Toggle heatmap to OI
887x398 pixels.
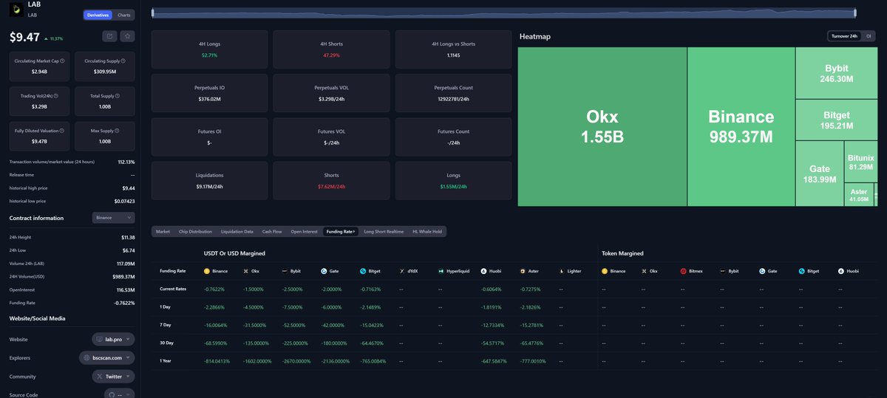pos(869,36)
